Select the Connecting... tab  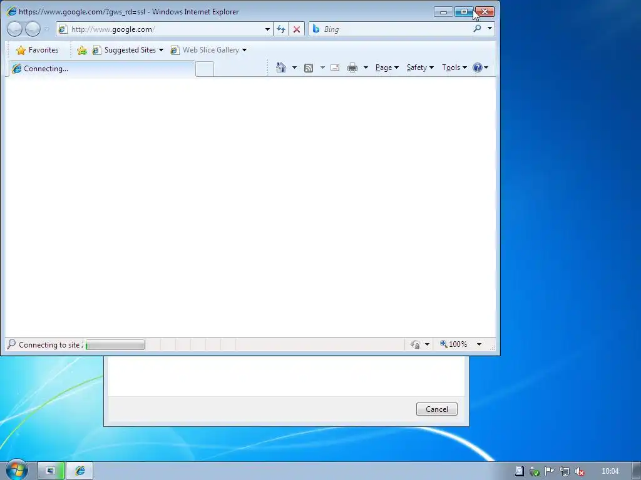coord(101,69)
